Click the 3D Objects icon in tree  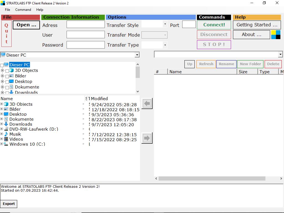pos(11,70)
